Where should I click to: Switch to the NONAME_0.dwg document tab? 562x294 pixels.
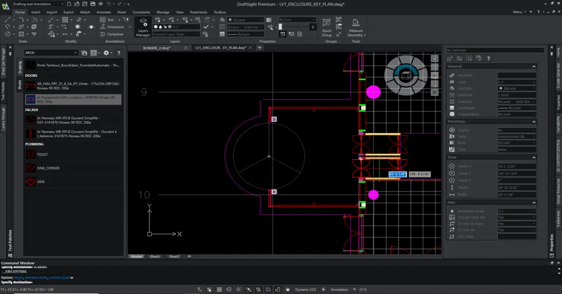(157, 48)
